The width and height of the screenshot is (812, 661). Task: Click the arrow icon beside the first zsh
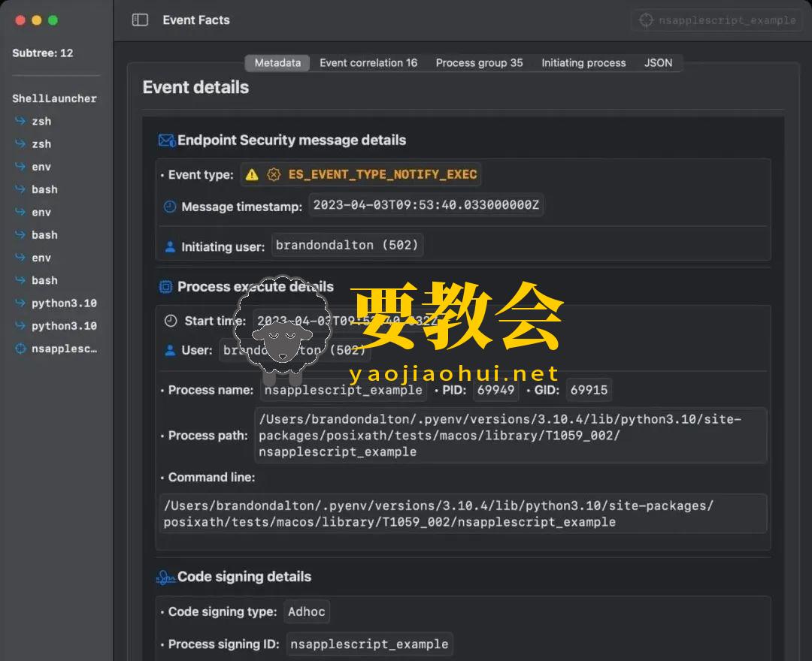[20, 121]
